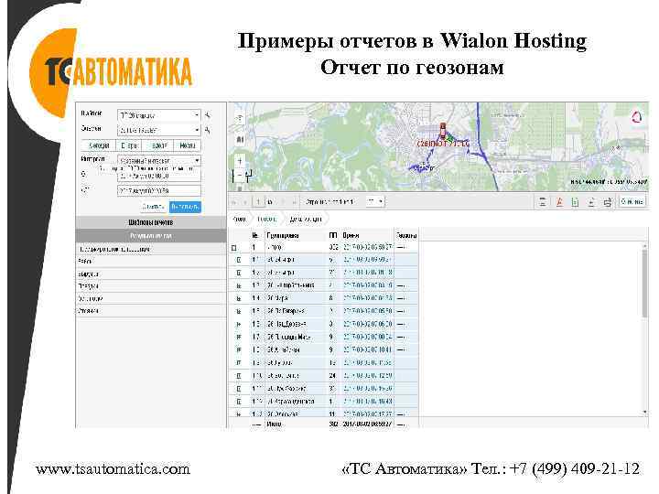The height and width of the screenshot is (494, 659).
Task: Export the report to PDF
Action: [x=559, y=202]
